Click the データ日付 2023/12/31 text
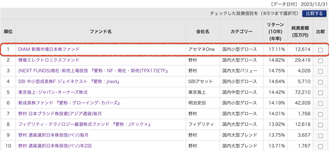 [x=299, y=4]
